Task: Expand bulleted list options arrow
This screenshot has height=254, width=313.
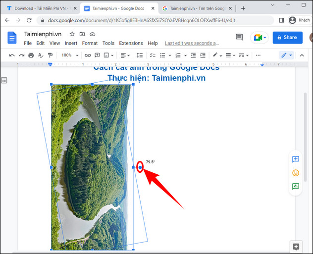Action: pyautogui.click(x=170, y=55)
